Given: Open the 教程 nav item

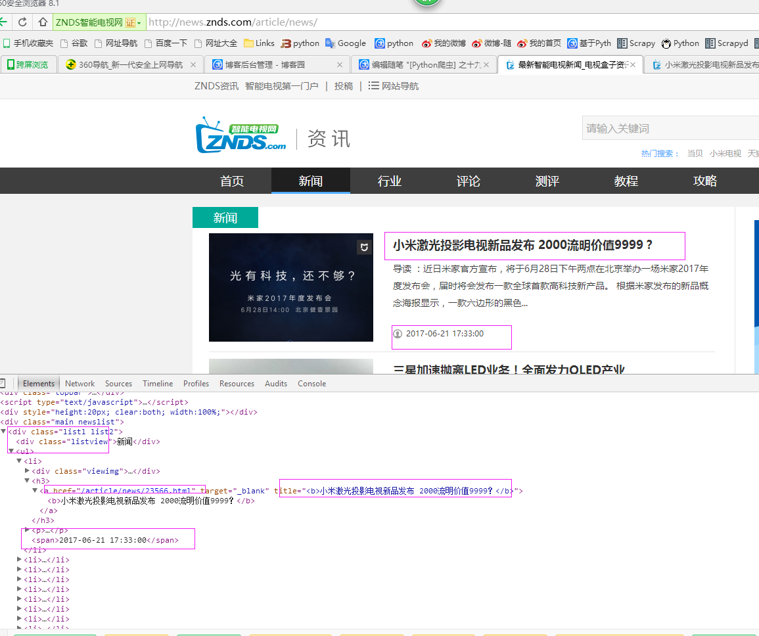Looking at the screenshot, I should coord(626,181).
